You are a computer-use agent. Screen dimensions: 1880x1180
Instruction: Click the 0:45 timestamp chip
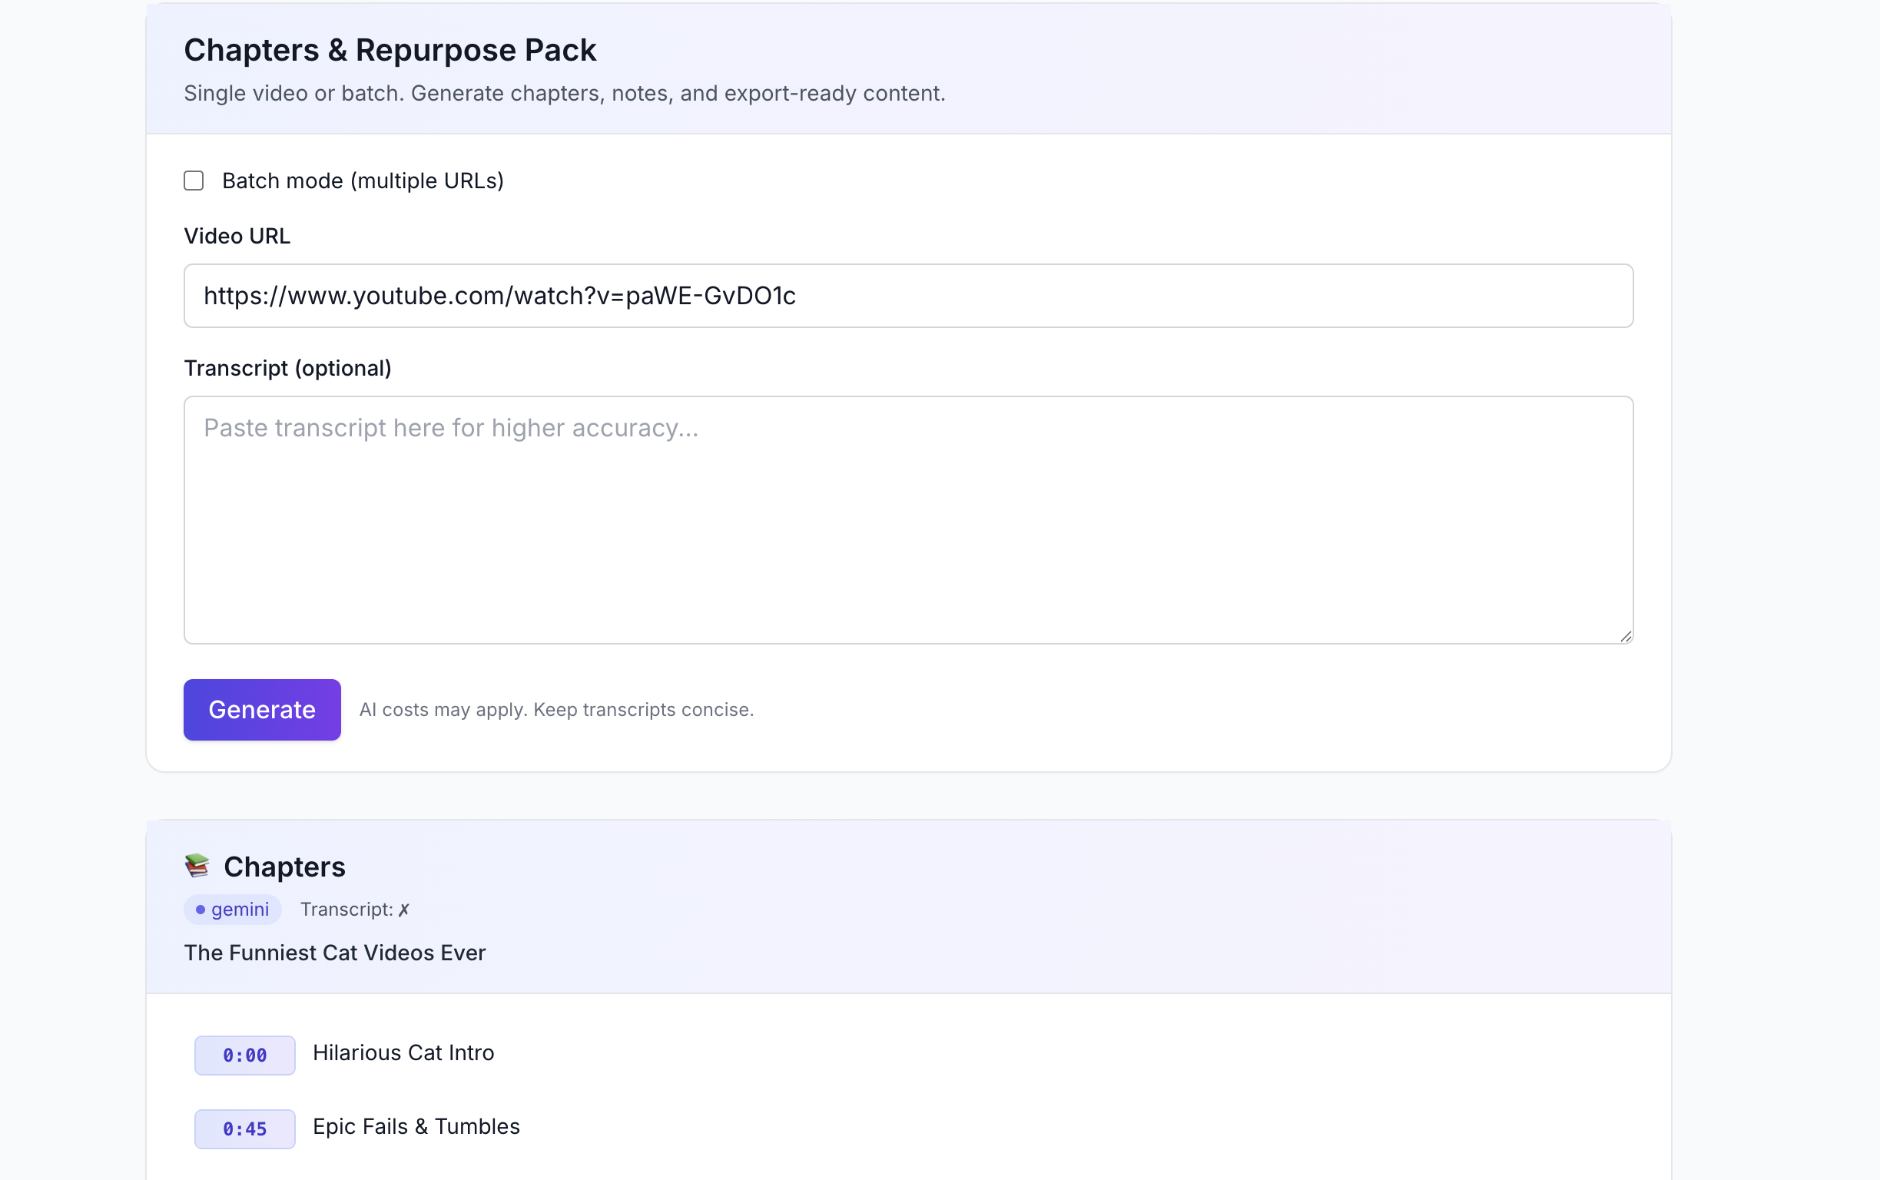tap(244, 1128)
